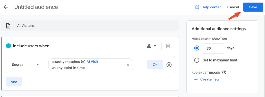Click the Help center external link icon
The width and height of the screenshot is (265, 97).
(197, 7)
